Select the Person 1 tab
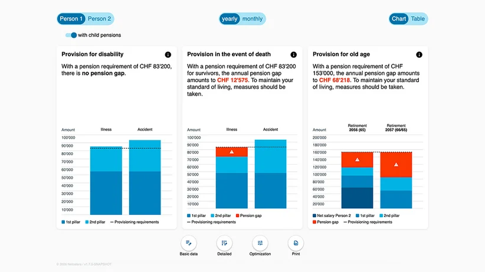485x272 pixels. pyautogui.click(x=71, y=19)
